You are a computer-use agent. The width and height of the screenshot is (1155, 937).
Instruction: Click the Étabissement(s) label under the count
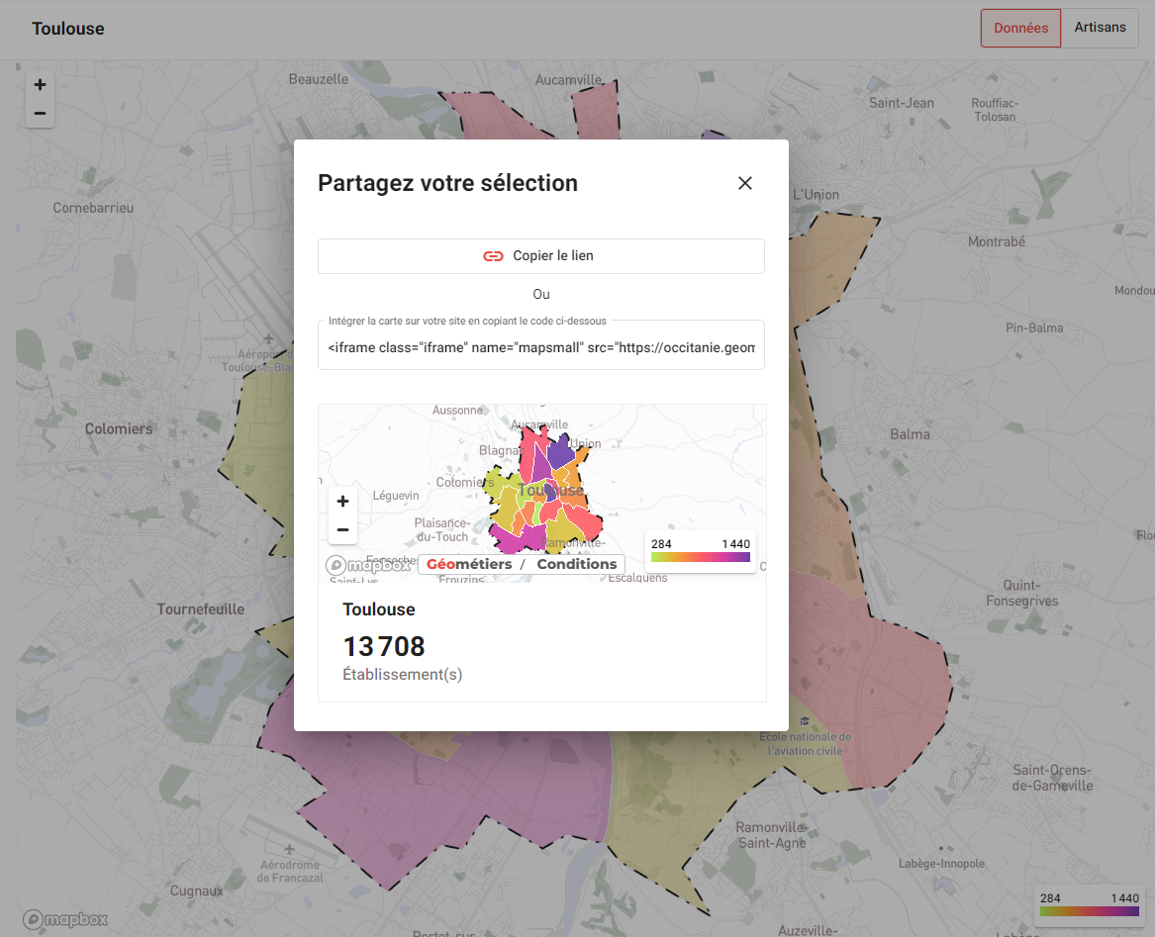point(402,675)
